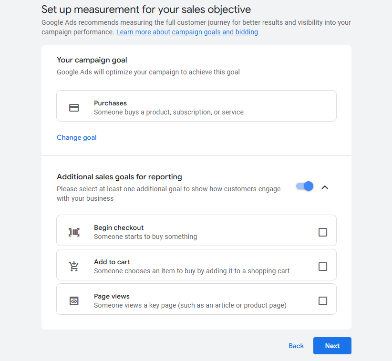
Task: Click the credit card icon beside Purchases
Action: tap(74, 108)
